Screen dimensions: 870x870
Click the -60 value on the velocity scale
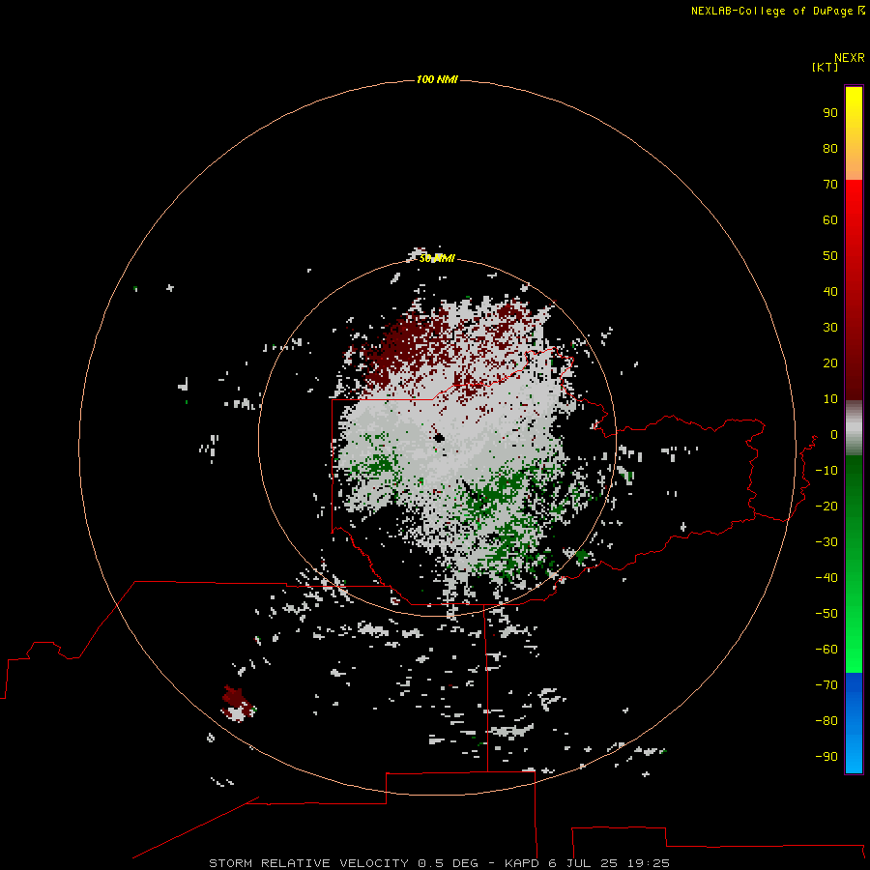tap(826, 650)
